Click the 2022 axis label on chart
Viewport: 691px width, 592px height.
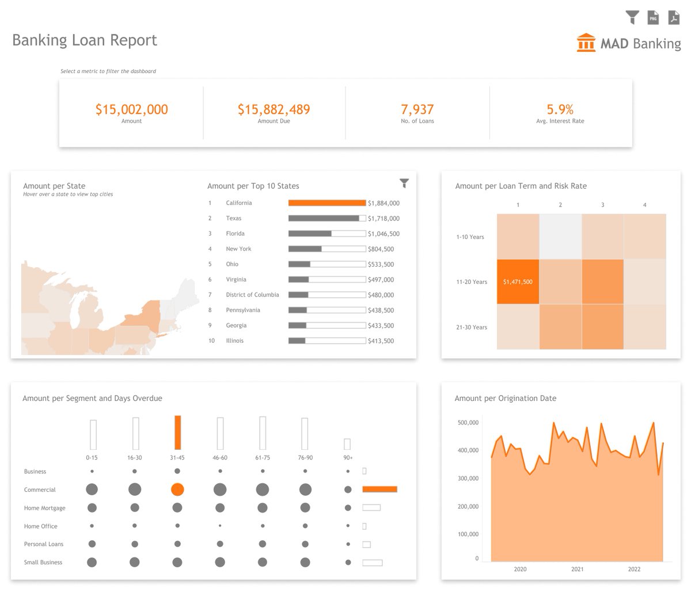pyautogui.click(x=634, y=569)
